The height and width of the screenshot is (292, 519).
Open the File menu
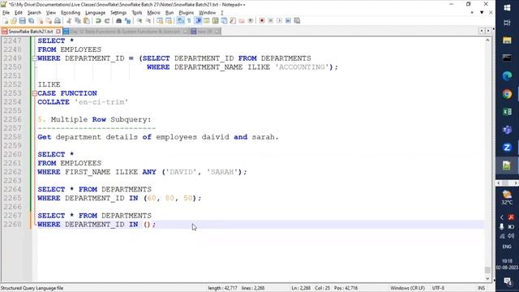click(x=6, y=13)
